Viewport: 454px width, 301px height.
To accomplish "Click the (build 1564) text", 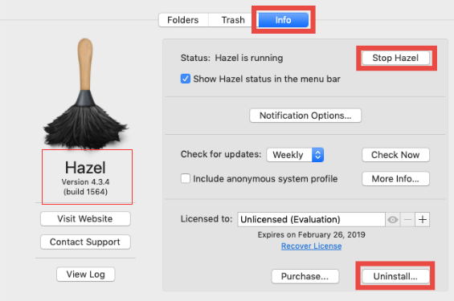I will pos(85,192).
